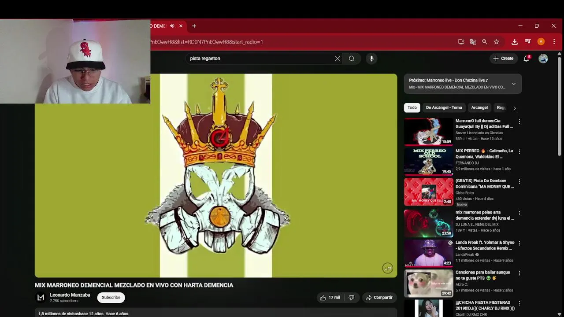564x317 pixels.
Task: Open Landa Freak Efectos Secundarios thumbnail
Action: tap(429, 253)
